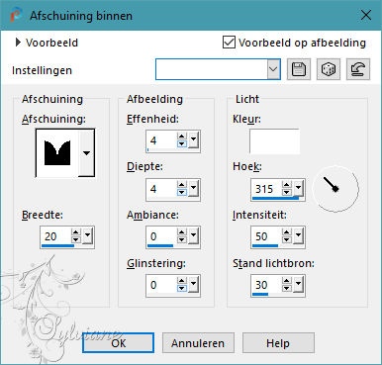Open the Intensiteit slider dropdown arrow
This screenshot has width=382, height=365.
pyautogui.click(x=299, y=235)
